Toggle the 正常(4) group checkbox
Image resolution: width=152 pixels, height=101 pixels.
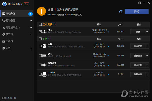click(x=40, y=39)
